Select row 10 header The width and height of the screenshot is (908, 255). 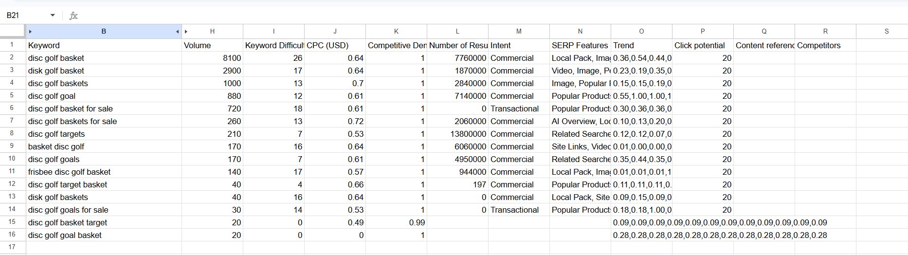(x=12, y=159)
